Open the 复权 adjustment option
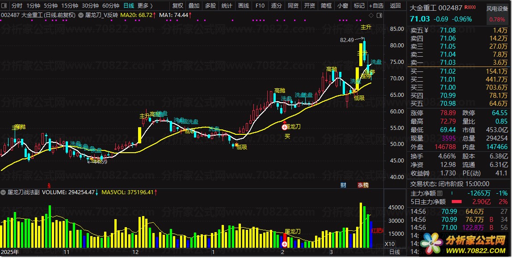The height and width of the screenshot is (258, 513). (x=178, y=5)
